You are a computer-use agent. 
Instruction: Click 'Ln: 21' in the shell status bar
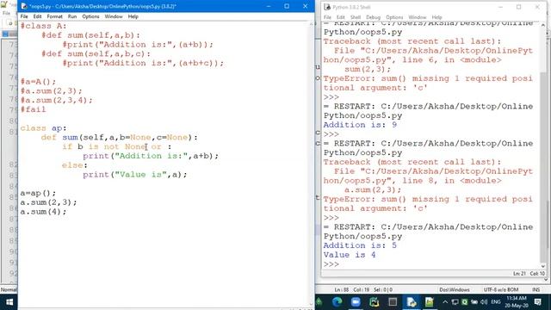[x=519, y=274]
